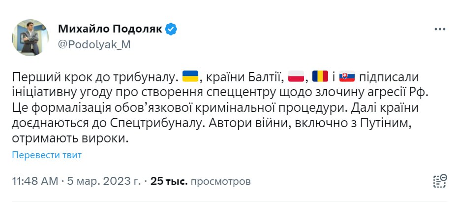Click the Slovakia flag emoji
Image resolution: width=457 pixels, height=202 pixels.
(347, 77)
